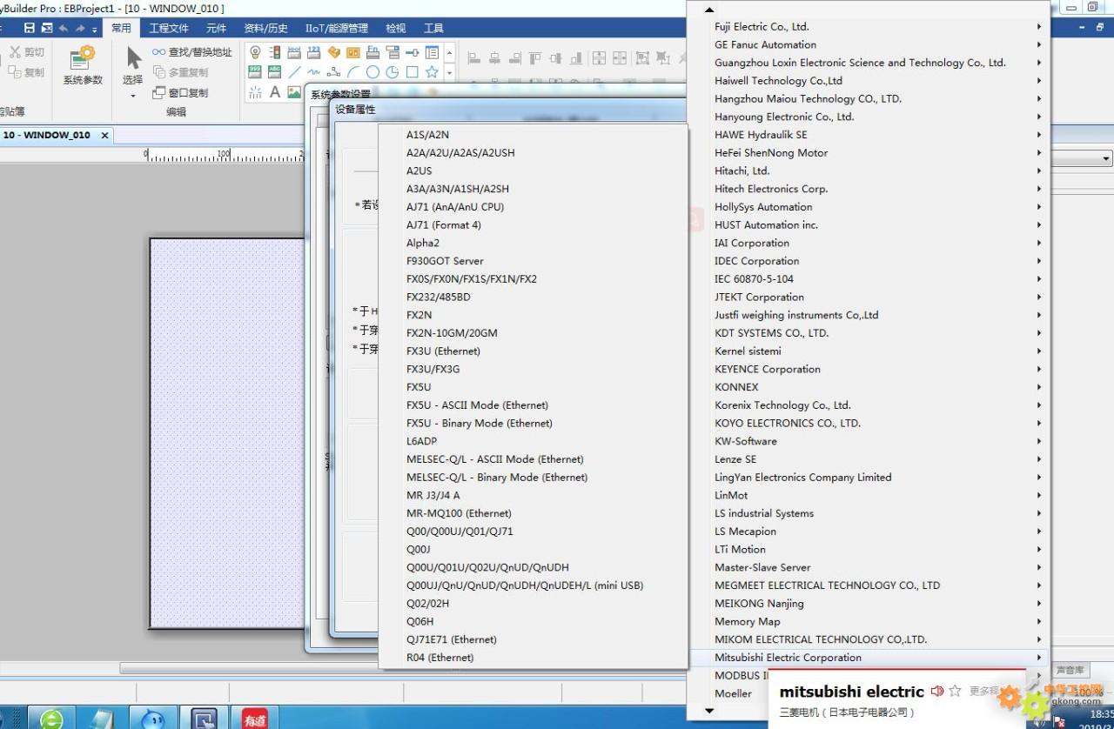
Task: Click the Redo arrow in quick access toolbar
Action: click(x=80, y=28)
